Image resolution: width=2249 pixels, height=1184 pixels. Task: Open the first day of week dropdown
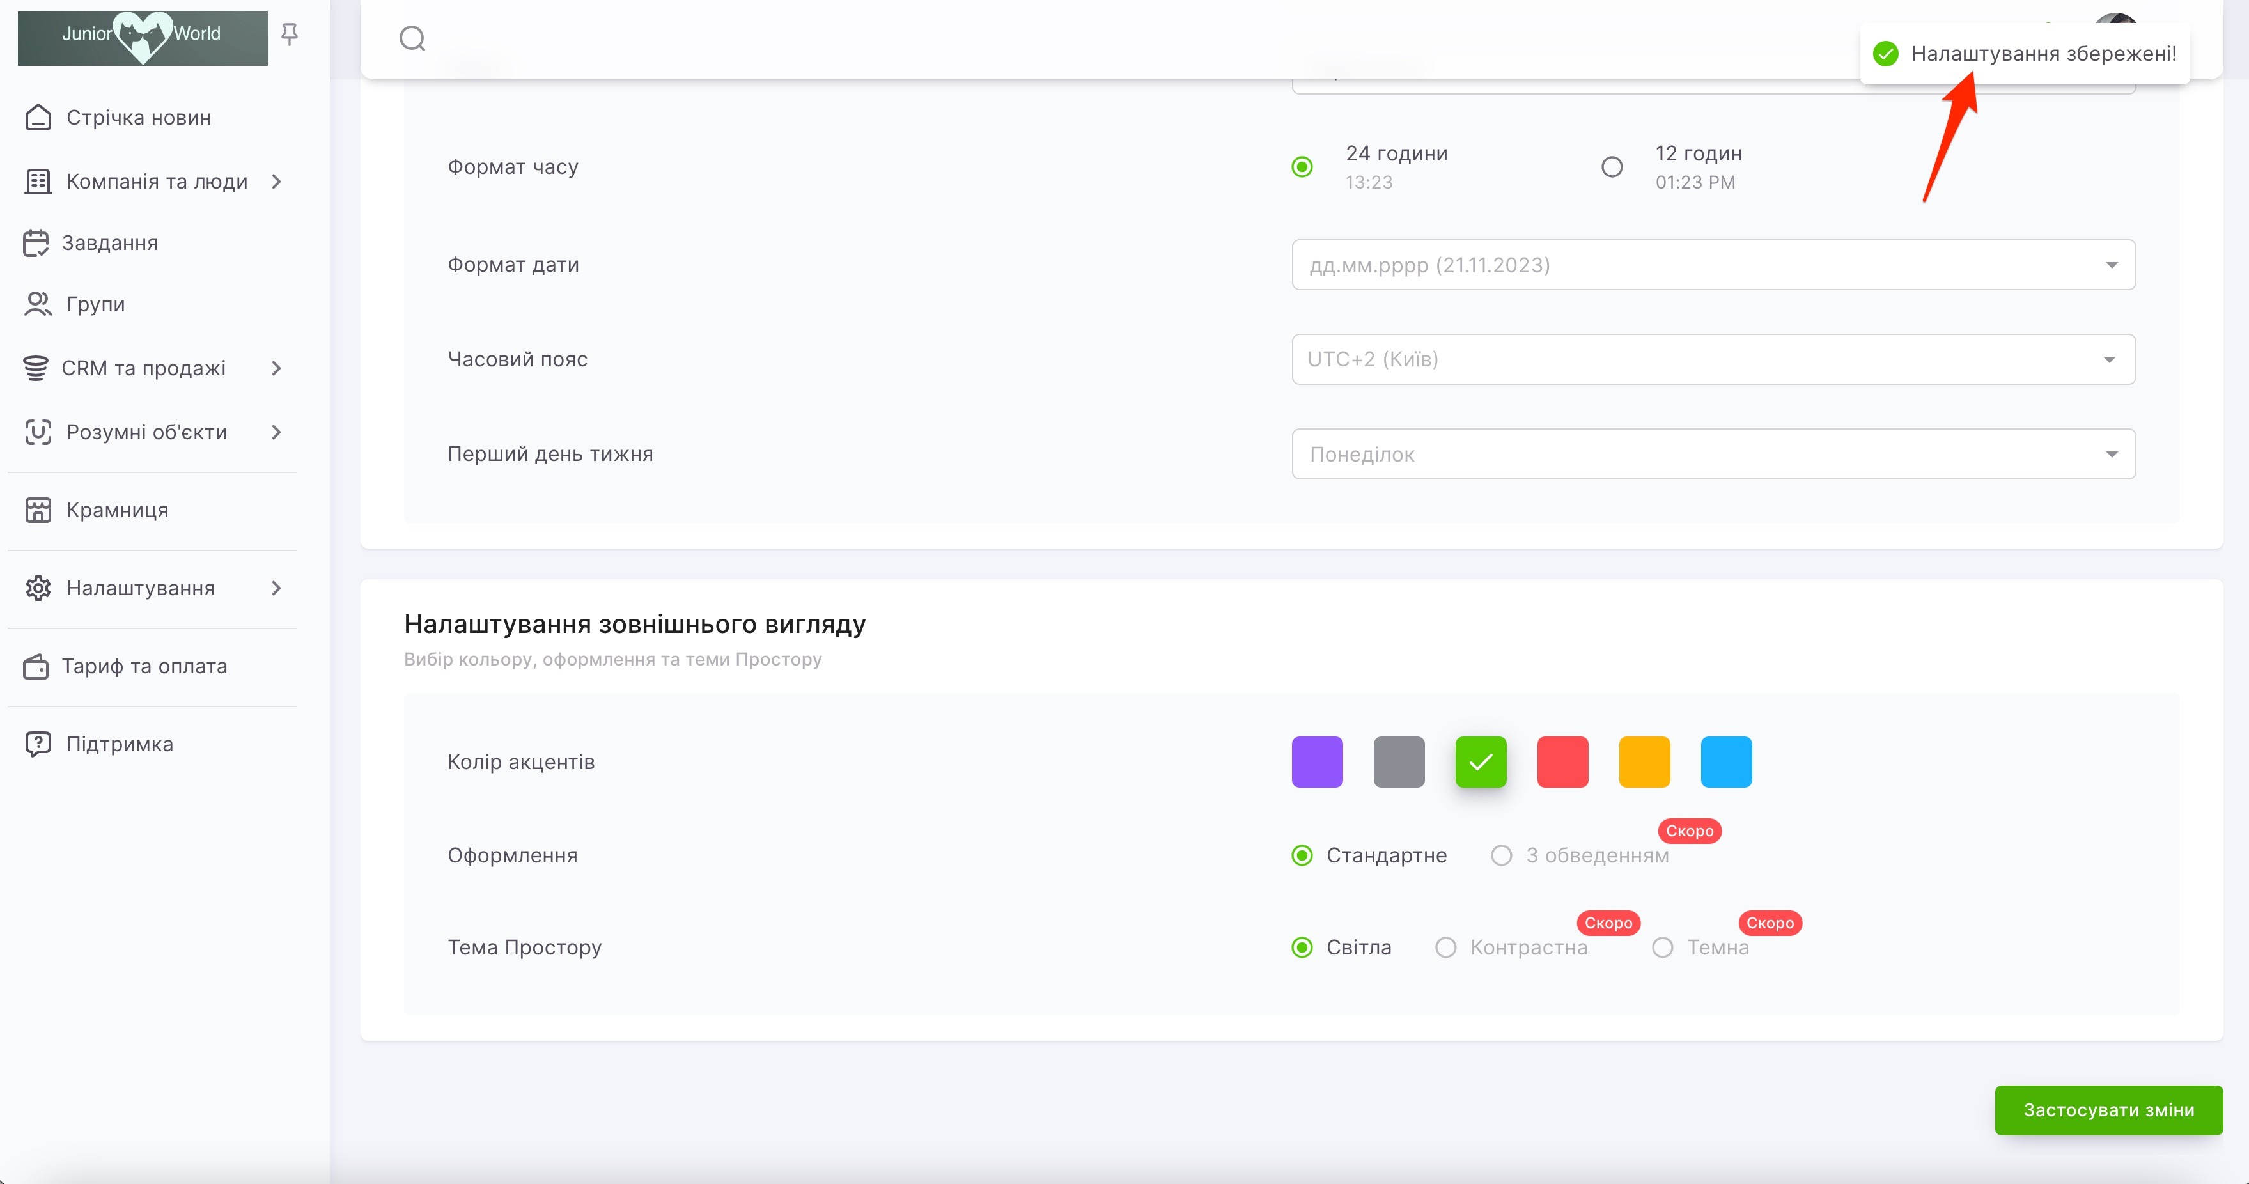(1713, 454)
